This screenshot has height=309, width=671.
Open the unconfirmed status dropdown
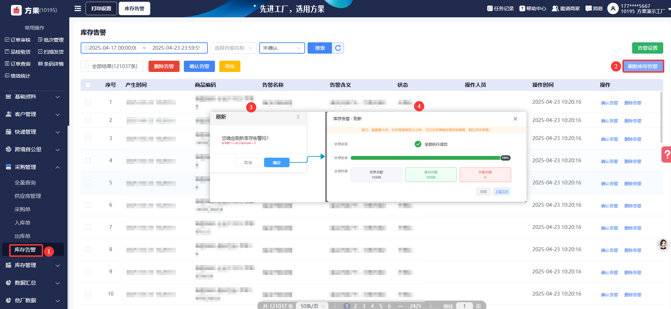[x=282, y=48]
